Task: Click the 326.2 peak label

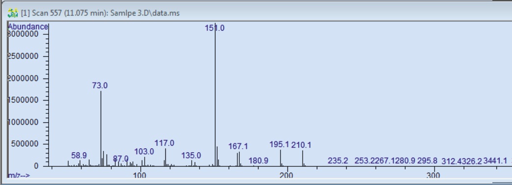Action: pos(471,161)
